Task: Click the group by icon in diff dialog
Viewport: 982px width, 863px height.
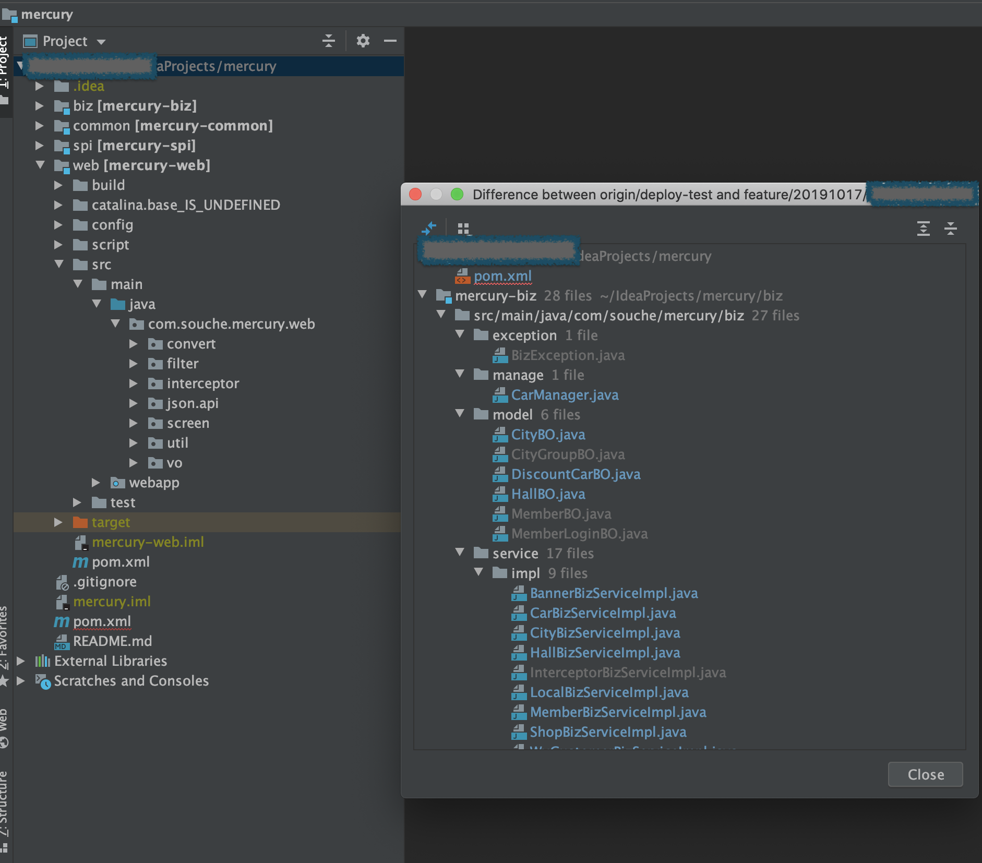Action: [x=463, y=228]
